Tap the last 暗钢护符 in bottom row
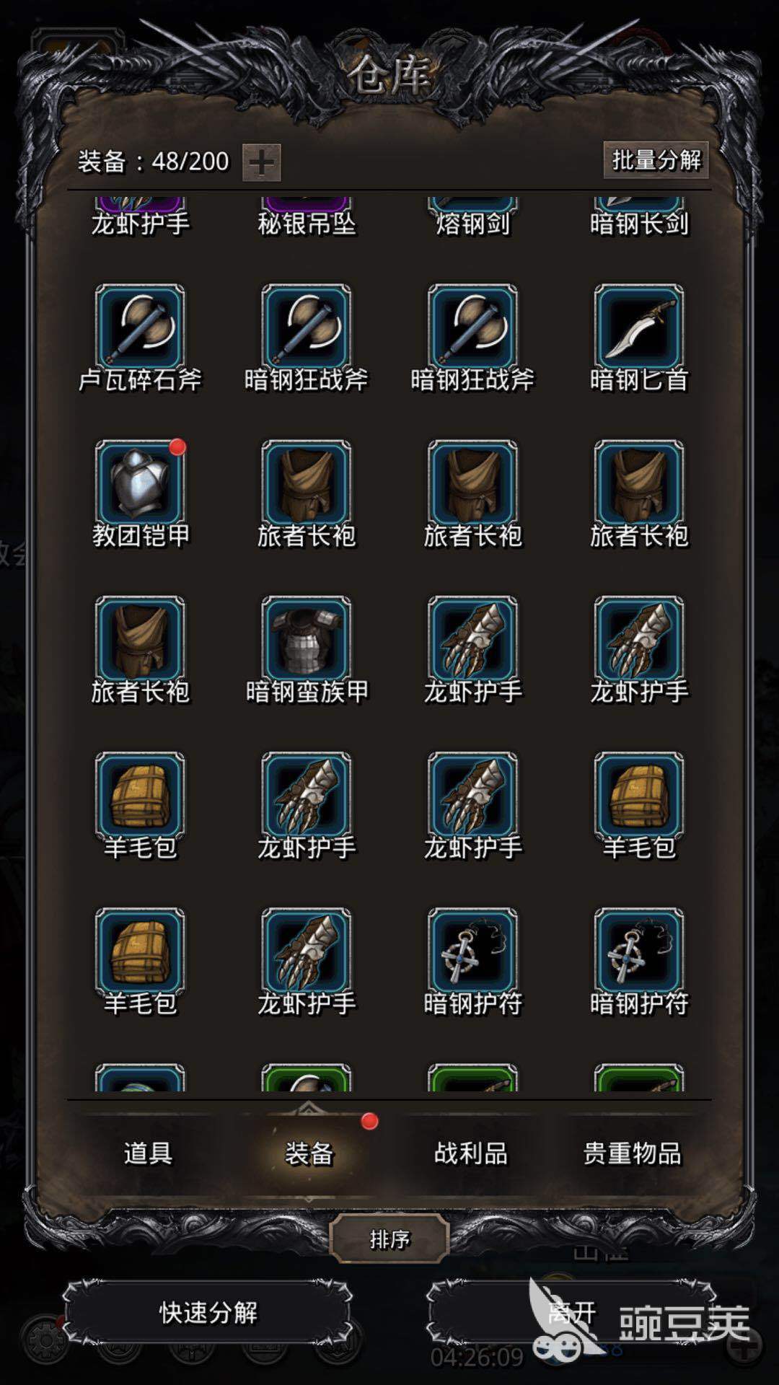Viewport: 779px width, 1385px height. click(x=638, y=949)
